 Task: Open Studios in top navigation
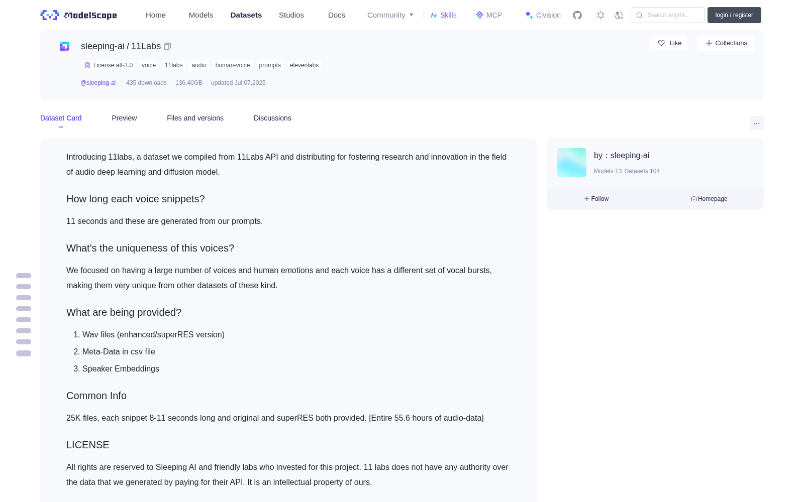[x=291, y=15]
